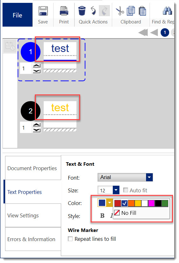Image resolution: width=179 pixels, height=263 pixels.
Task: Select the No Fill color option
Action: pos(125,213)
